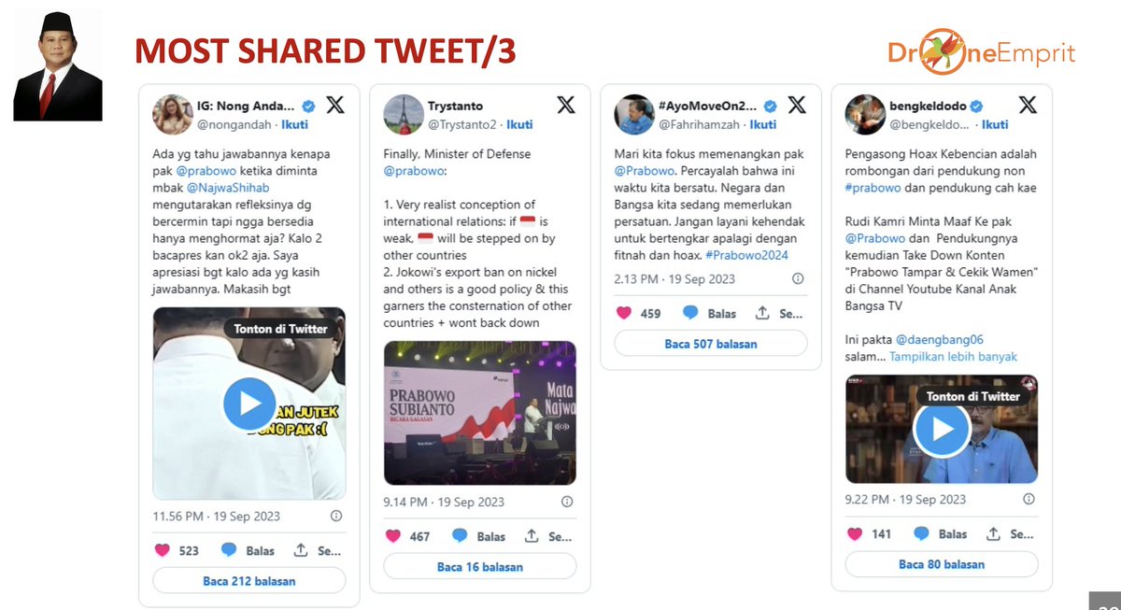Viewport: 1121px width, 610px height.
Task: Open Baca 212 balasan replies
Action: 249,581
